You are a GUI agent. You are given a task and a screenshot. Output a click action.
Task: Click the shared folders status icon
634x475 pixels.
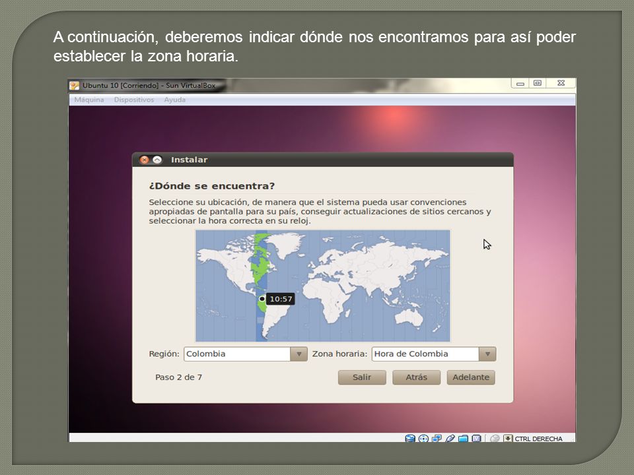coord(464,438)
